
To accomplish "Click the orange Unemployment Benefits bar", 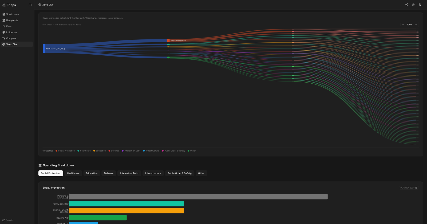I will tap(126, 211).
